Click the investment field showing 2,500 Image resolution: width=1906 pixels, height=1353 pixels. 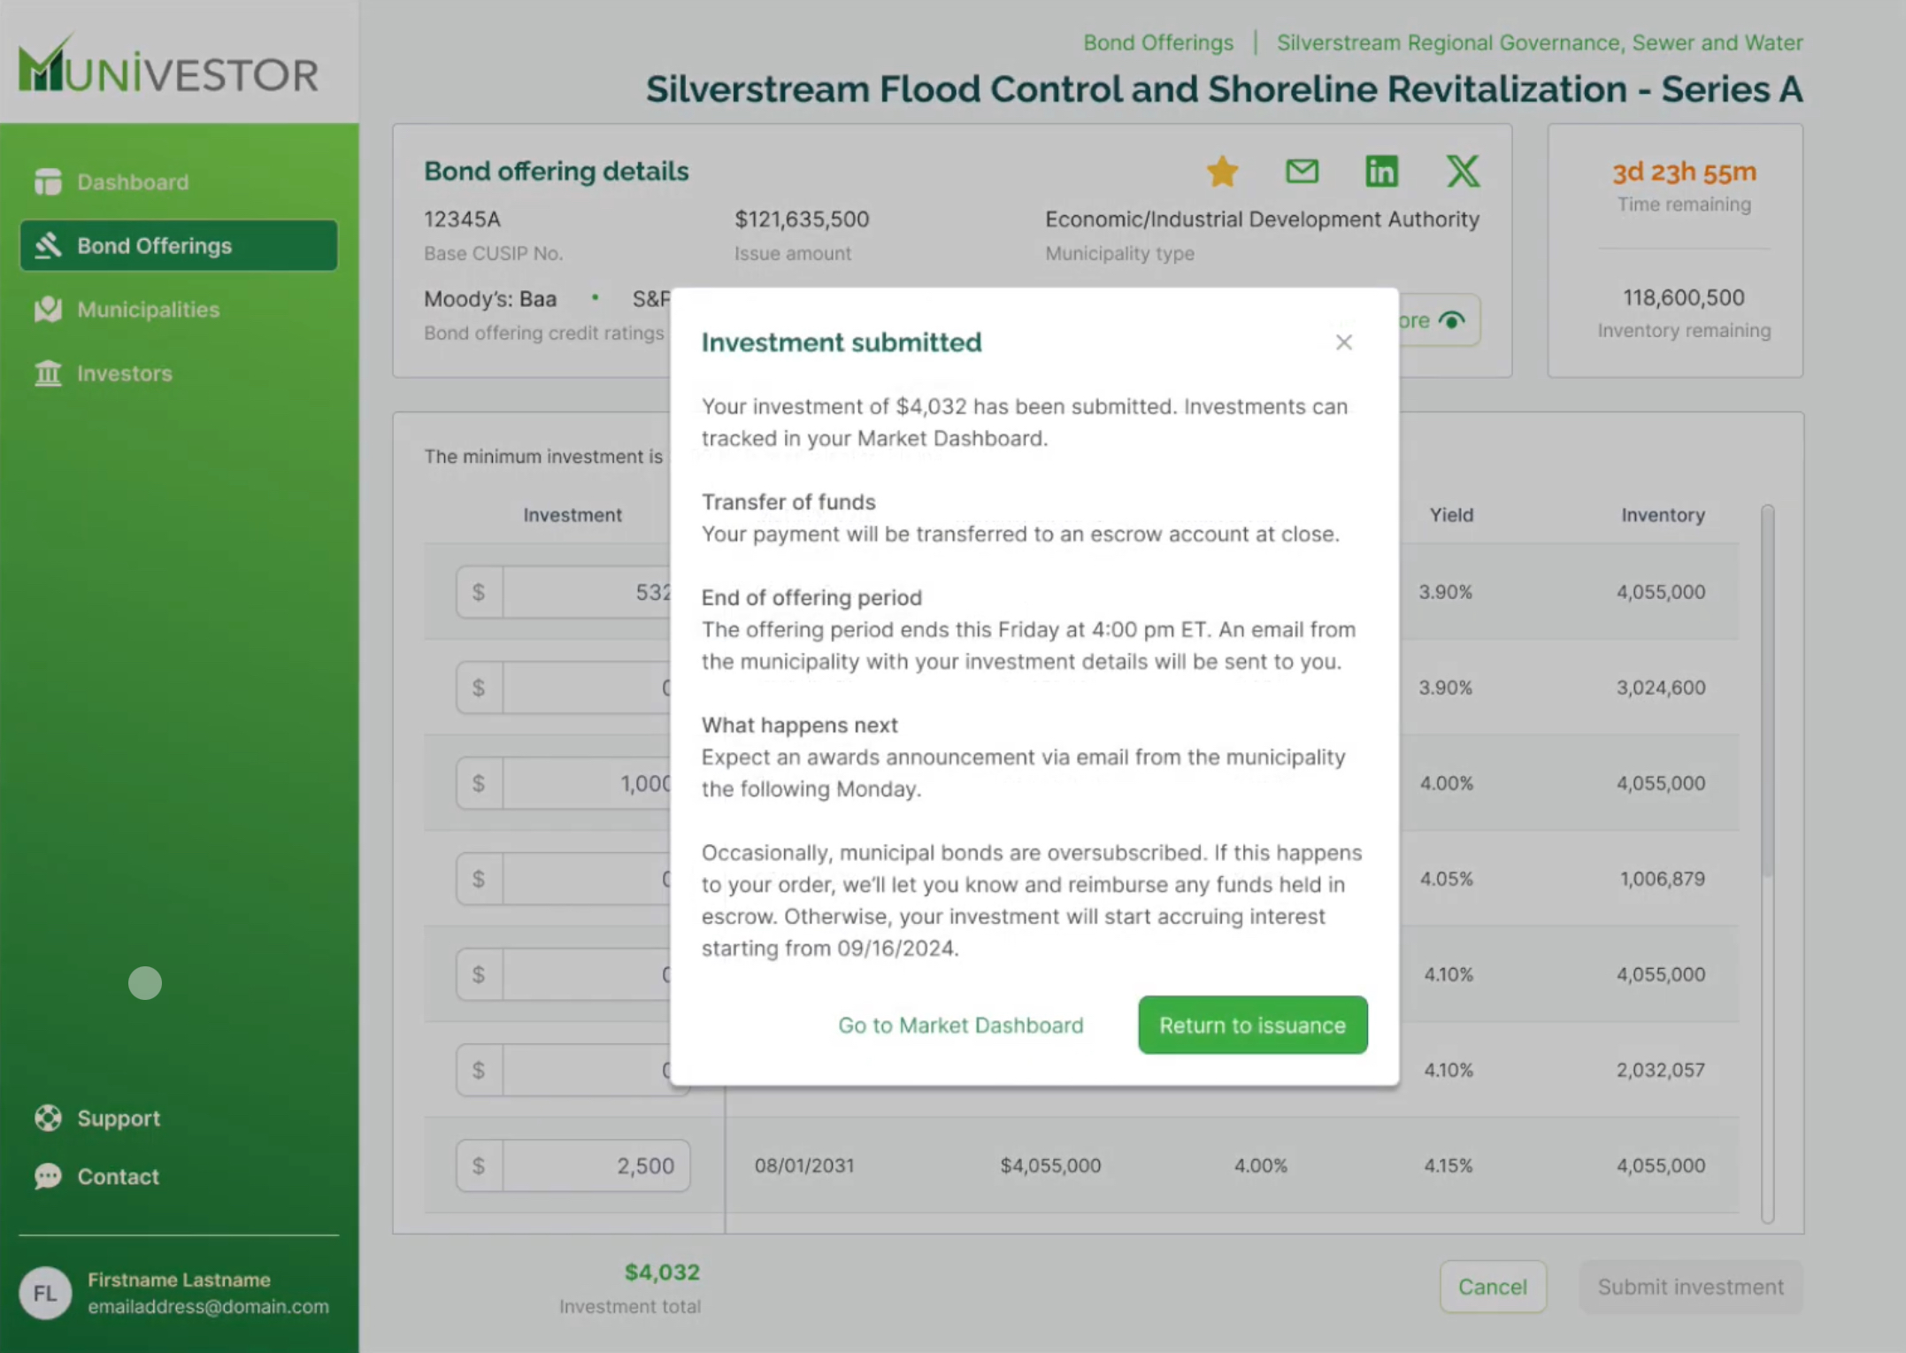[596, 1165]
